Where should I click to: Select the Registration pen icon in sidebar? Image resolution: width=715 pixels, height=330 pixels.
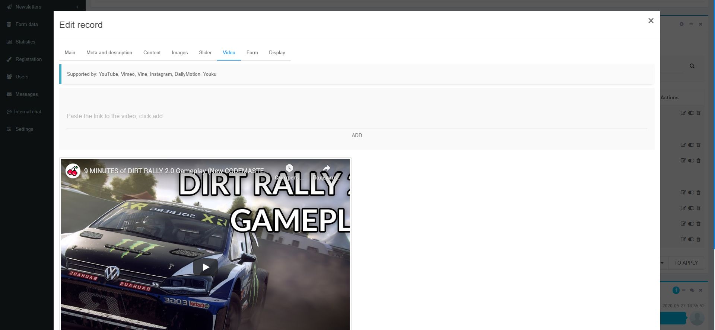point(9,59)
